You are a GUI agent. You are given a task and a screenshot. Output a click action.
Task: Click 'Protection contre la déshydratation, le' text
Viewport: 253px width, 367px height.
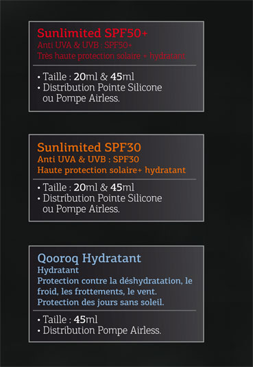coord(115,281)
